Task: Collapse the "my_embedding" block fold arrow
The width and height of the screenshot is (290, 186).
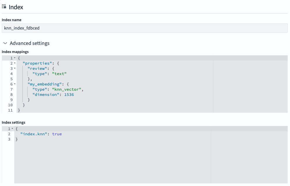Action: [15, 84]
